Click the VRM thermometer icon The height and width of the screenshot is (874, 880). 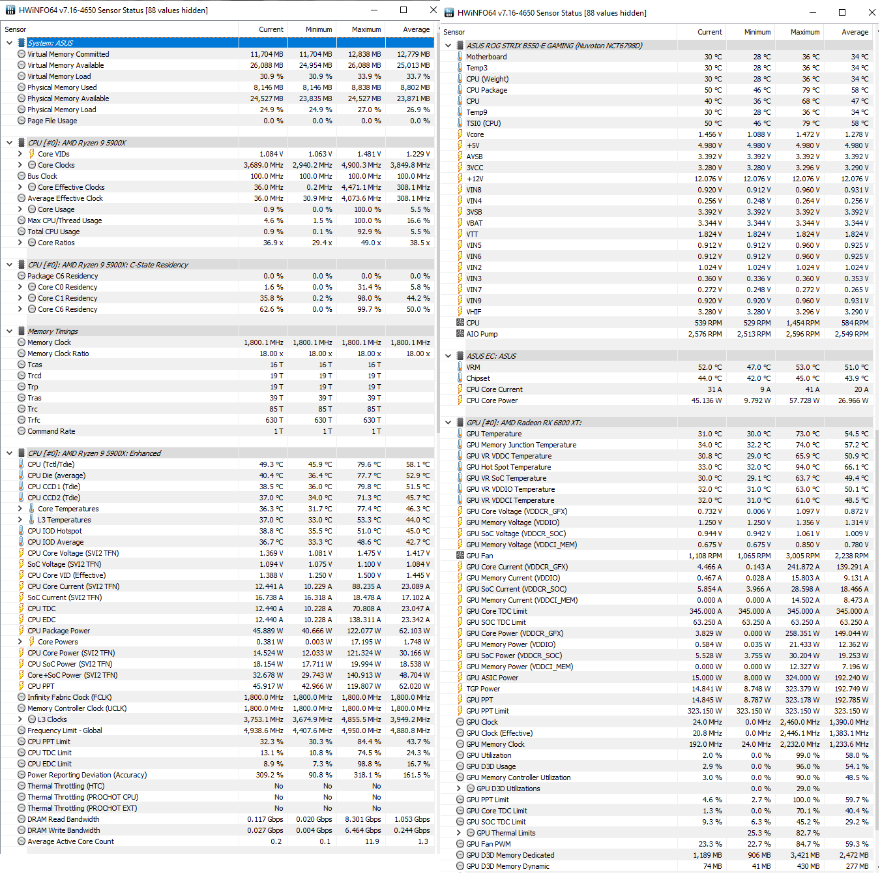[x=460, y=367]
